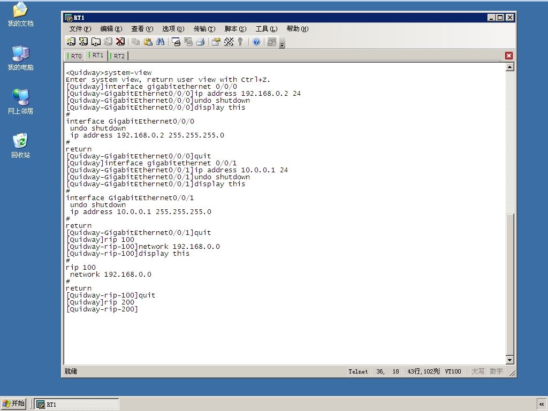This screenshot has height=411, width=548.
Task: Click the 数字 num lock indicator
Action: pyautogui.click(x=496, y=371)
